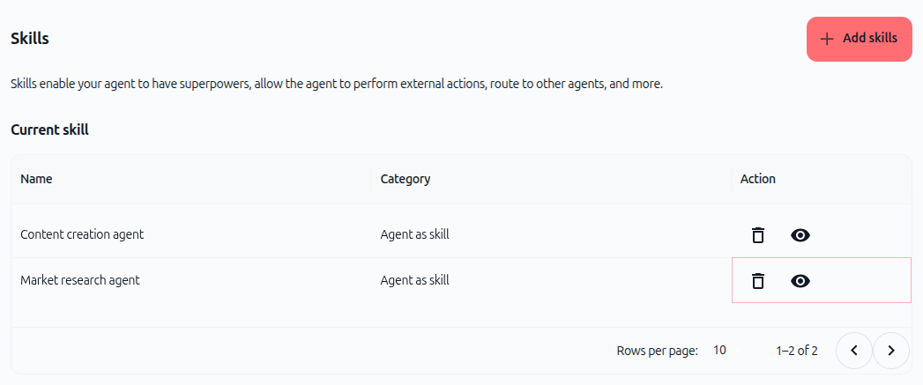The height and width of the screenshot is (385, 923).
Task: Select the Market research agent row name
Action: pos(80,280)
